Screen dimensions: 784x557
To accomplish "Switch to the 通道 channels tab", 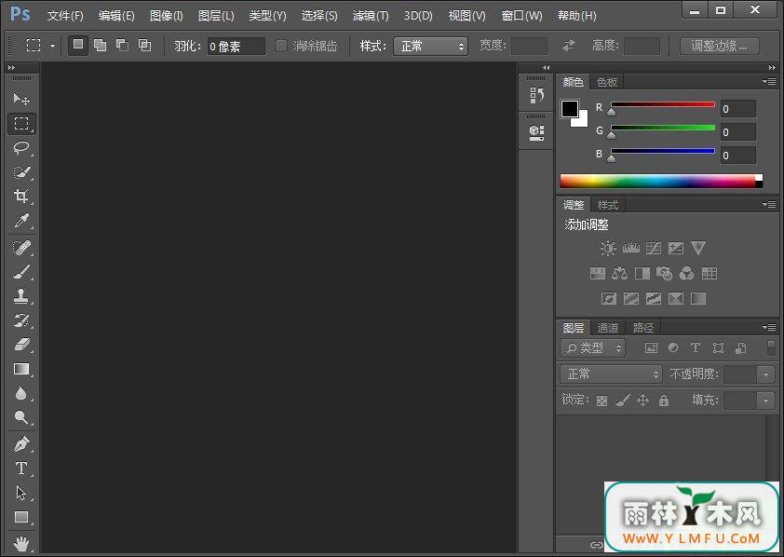I will point(608,328).
